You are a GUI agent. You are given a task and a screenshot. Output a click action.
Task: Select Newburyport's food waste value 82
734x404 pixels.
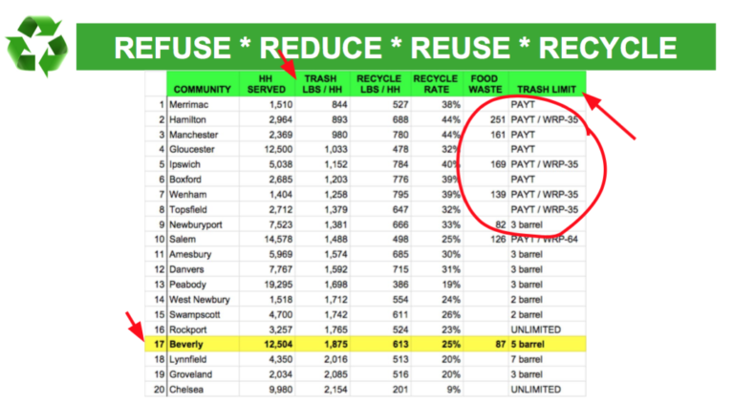[501, 224]
